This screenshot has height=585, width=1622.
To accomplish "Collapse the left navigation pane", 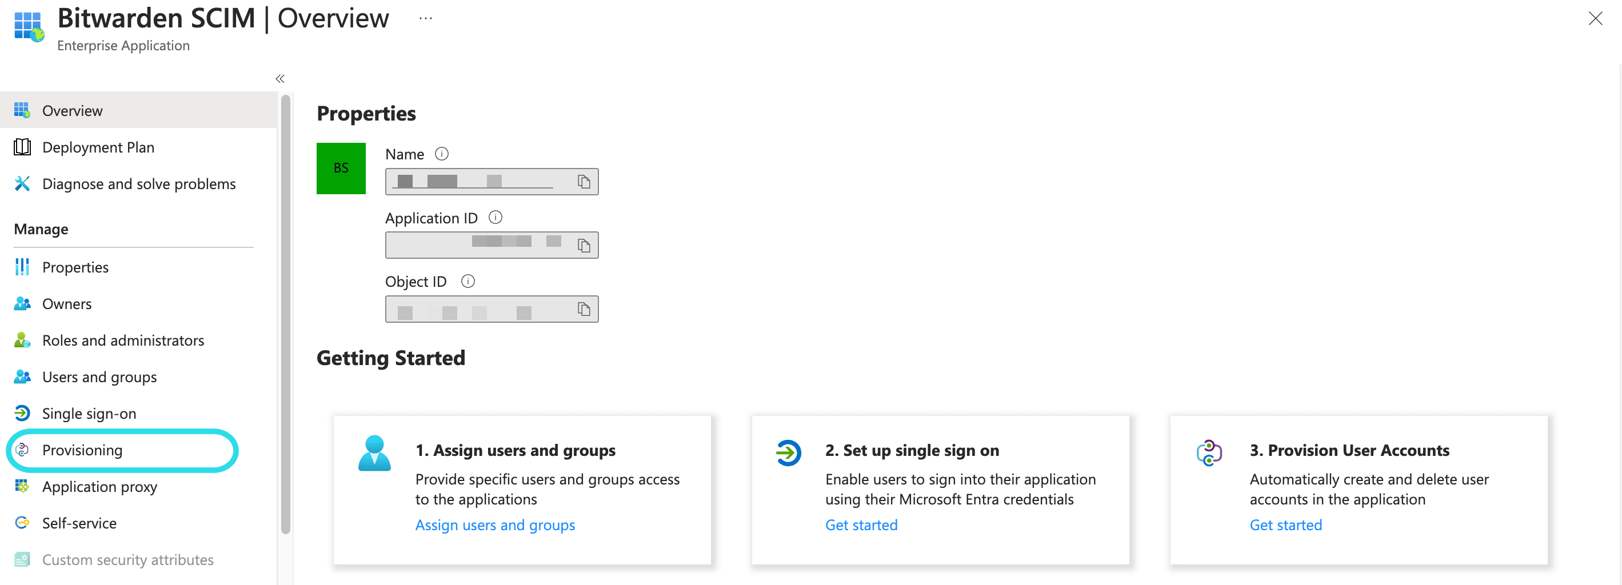I will [x=279, y=78].
